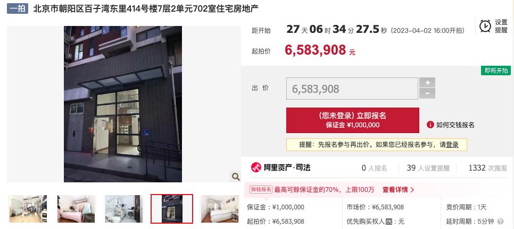The image size is (514, 229).
Task: Open the magnifier icon on property photo
Action: tap(236, 177)
